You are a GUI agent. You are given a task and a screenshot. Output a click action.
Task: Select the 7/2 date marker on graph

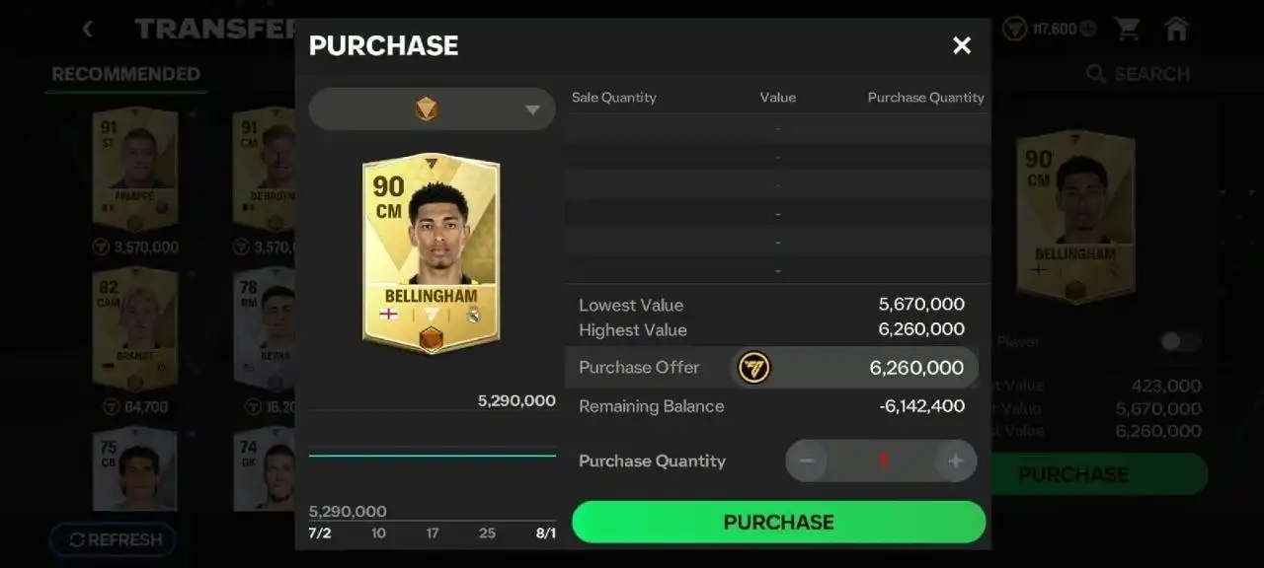coord(320,533)
